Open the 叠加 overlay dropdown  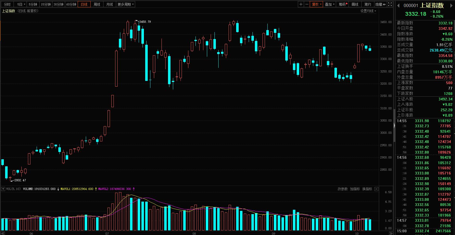pos(330,4)
